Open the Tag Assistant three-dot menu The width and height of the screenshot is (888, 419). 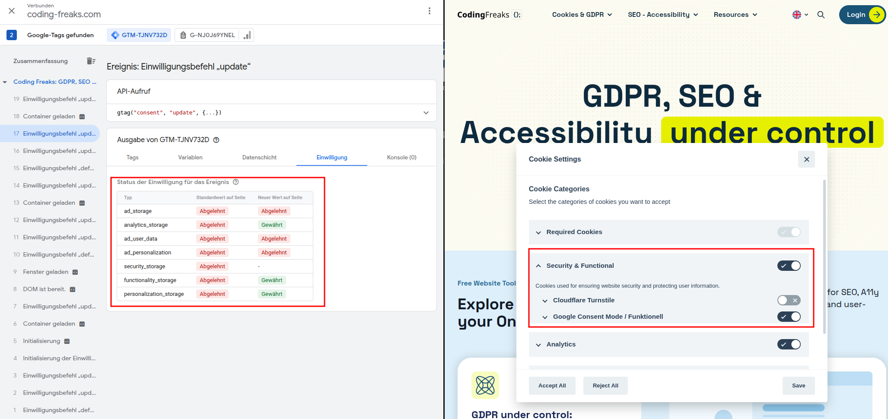430,10
